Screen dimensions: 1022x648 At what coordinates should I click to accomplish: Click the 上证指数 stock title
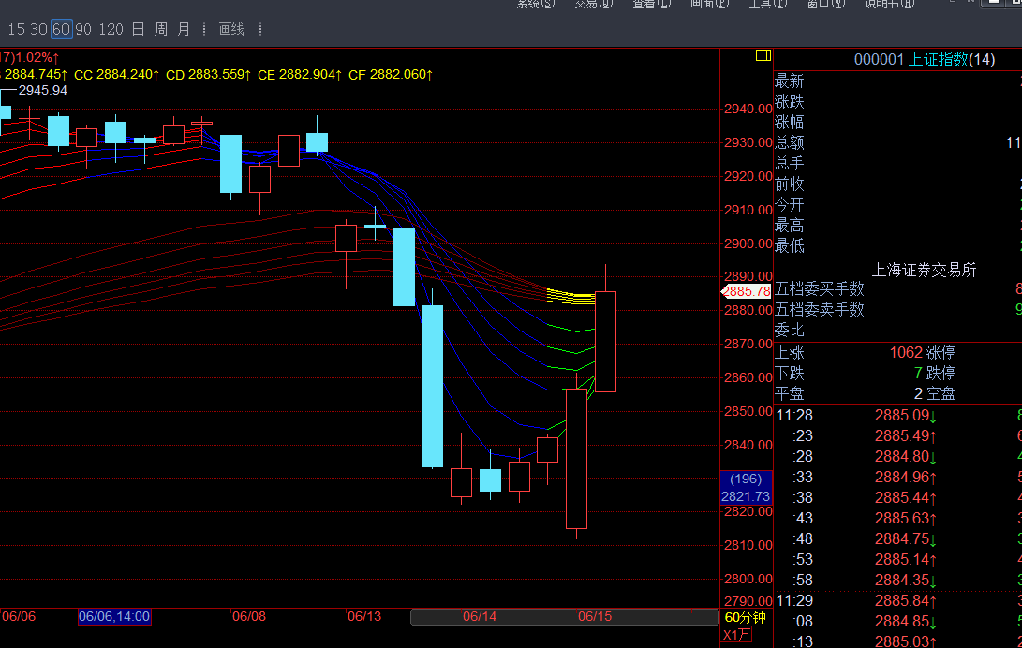[938, 60]
